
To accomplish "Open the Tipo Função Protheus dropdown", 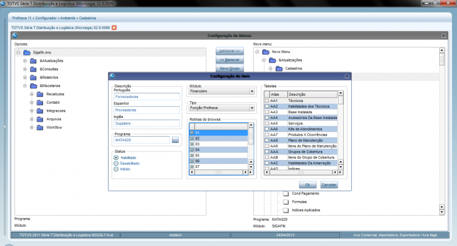I will point(252,108).
